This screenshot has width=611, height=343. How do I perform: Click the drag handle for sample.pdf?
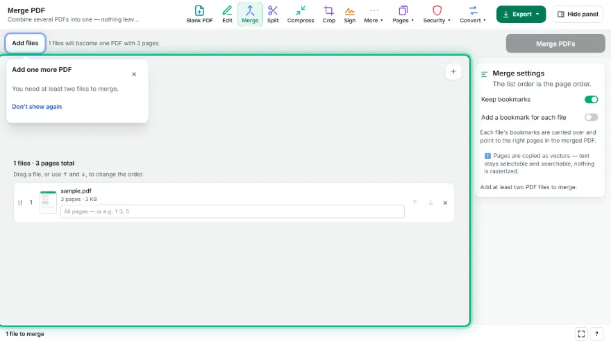coord(20,202)
